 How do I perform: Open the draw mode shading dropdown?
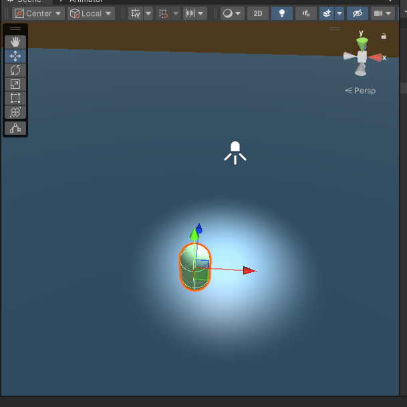point(233,13)
